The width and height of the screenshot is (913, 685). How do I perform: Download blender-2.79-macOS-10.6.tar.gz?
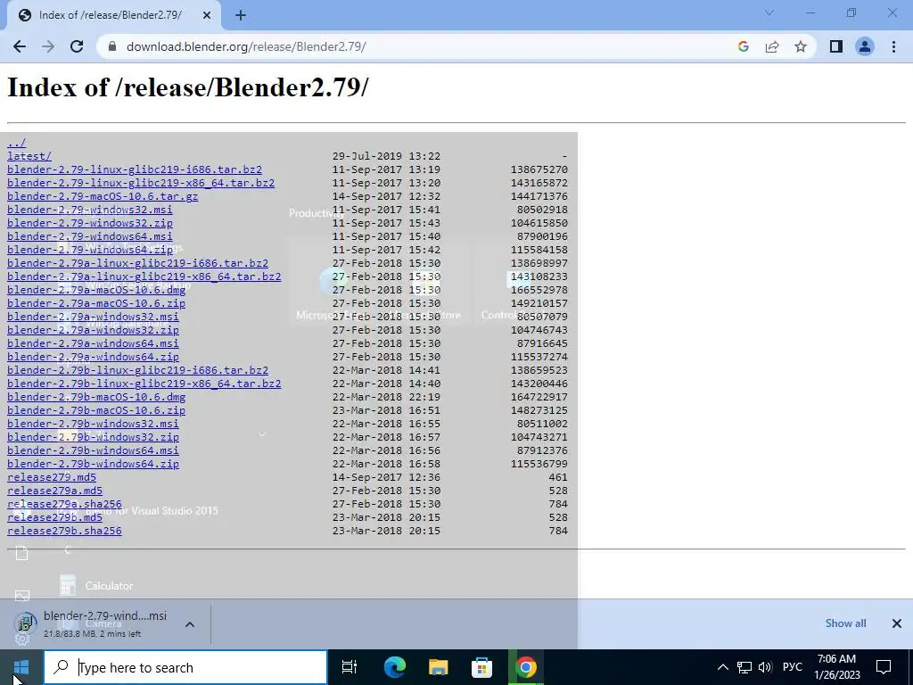point(103,196)
